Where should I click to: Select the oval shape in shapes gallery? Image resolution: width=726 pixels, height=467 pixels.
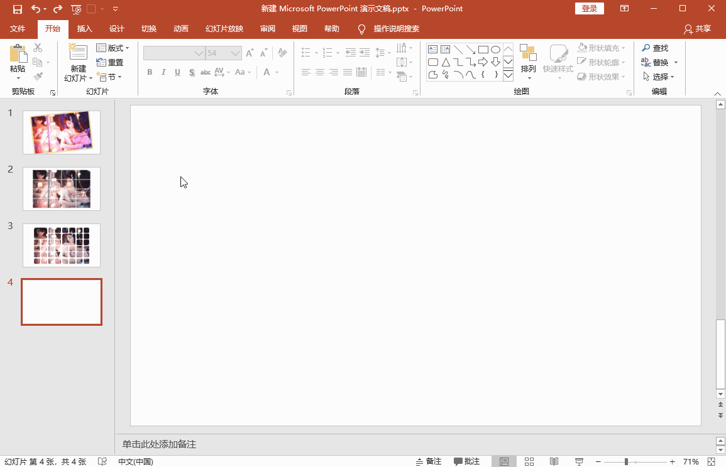[x=495, y=50]
